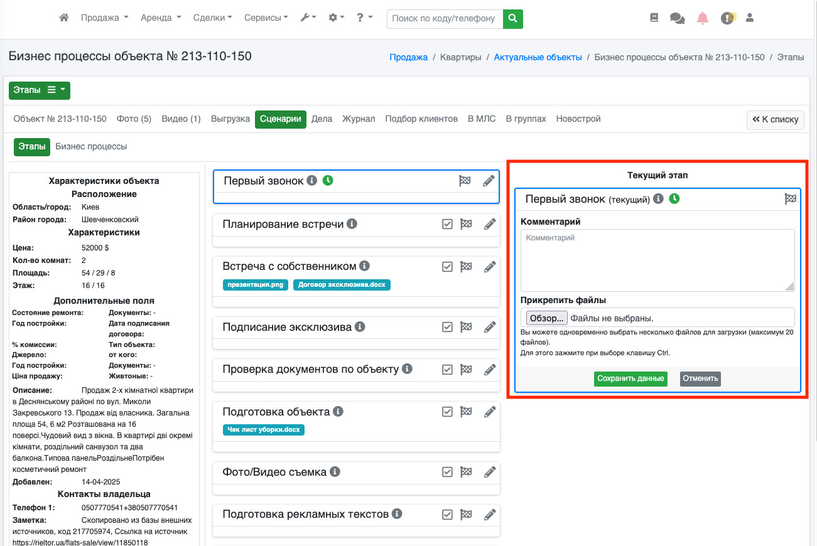The image size is (817, 546).
Task: Click finish flag icon for 'Планирование встречи'
Action: pos(466,224)
